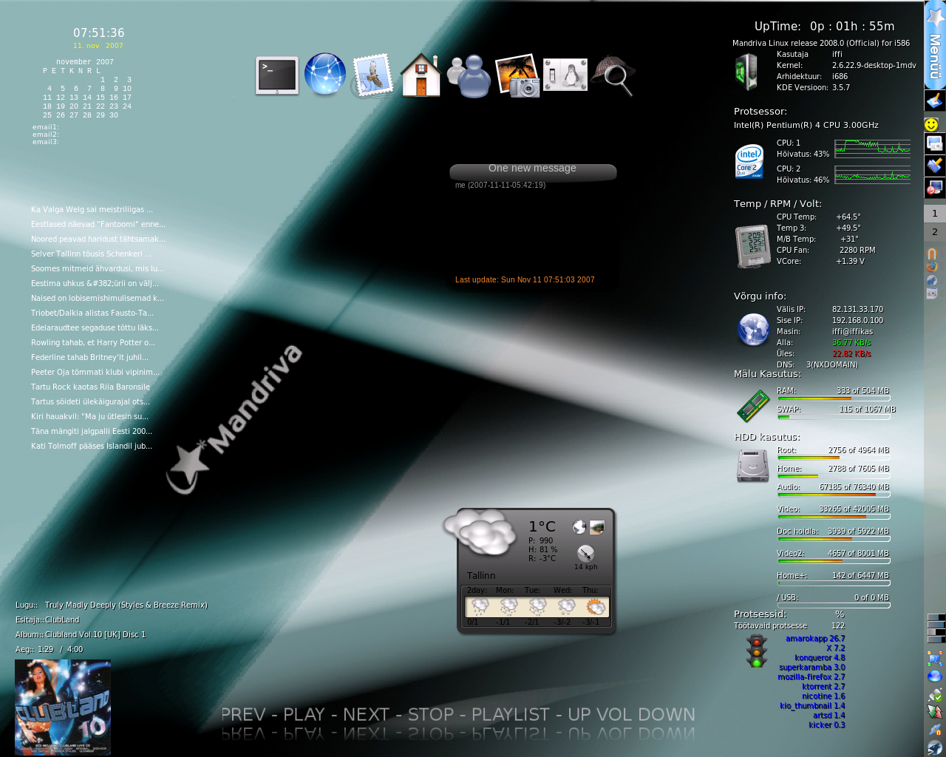Open the detective hat search icon
Screen dimensions: 946x757
point(613,75)
